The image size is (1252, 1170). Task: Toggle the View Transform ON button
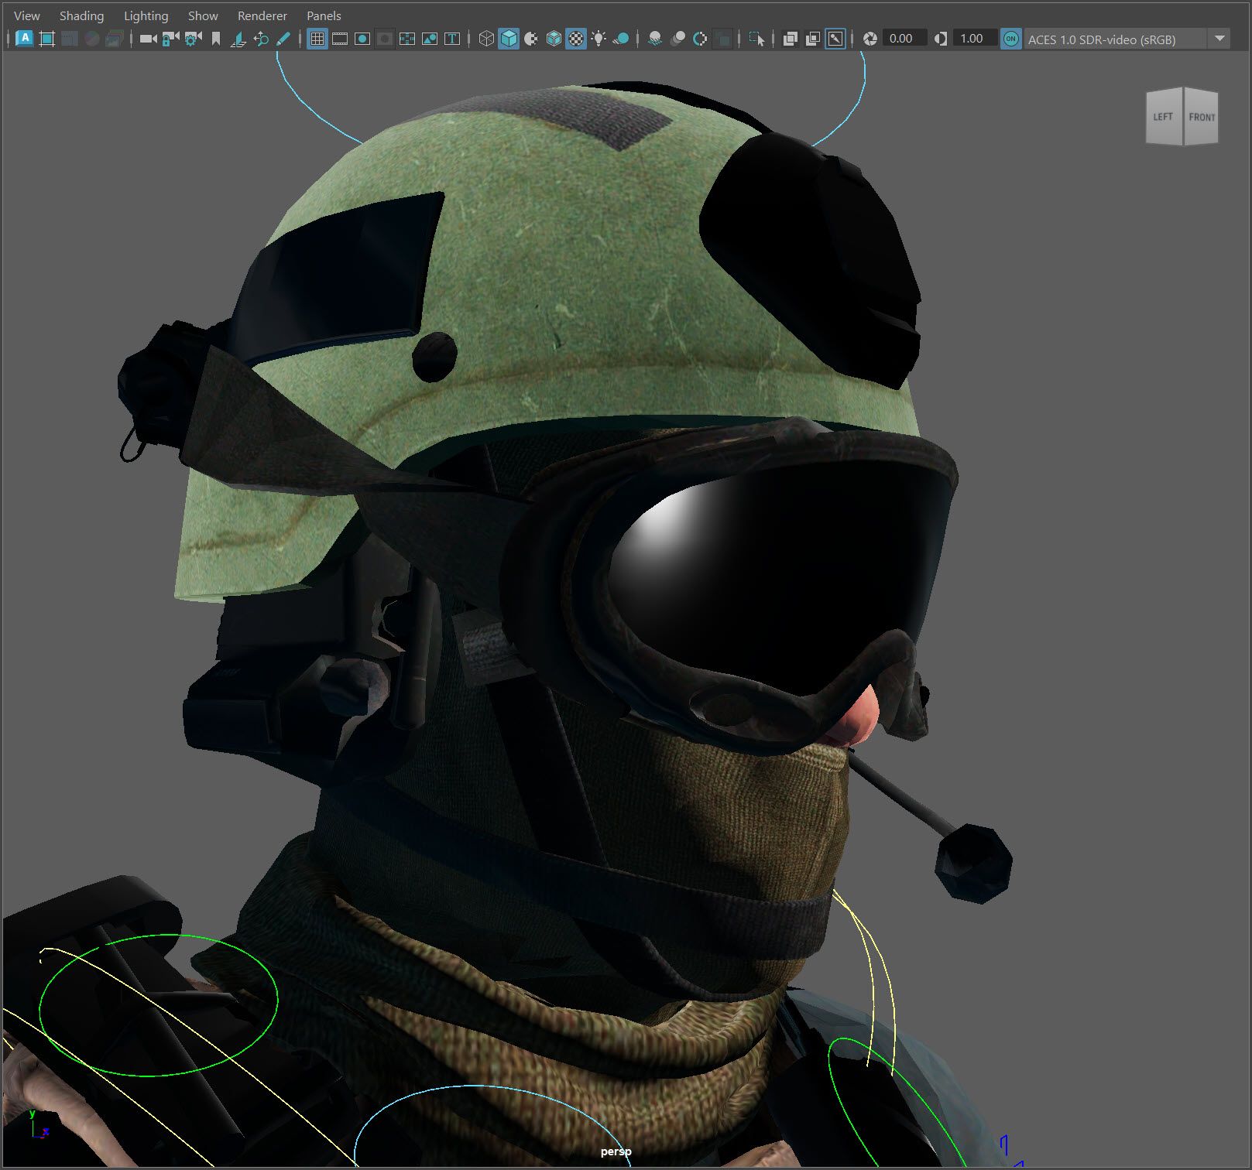pos(1010,38)
